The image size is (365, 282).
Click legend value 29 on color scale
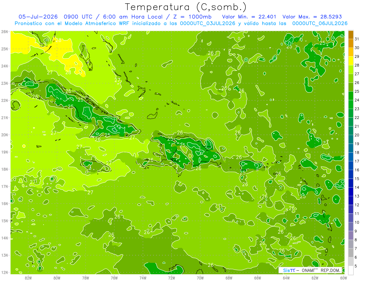[357, 57]
